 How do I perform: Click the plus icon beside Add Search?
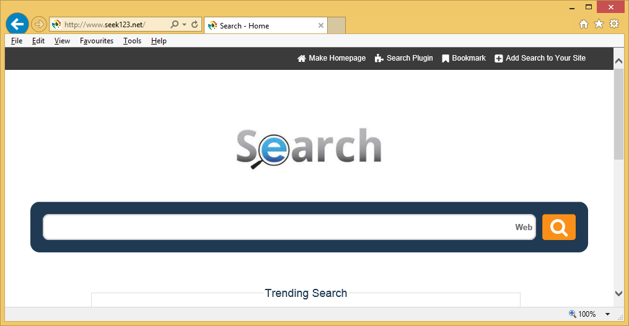pos(499,59)
